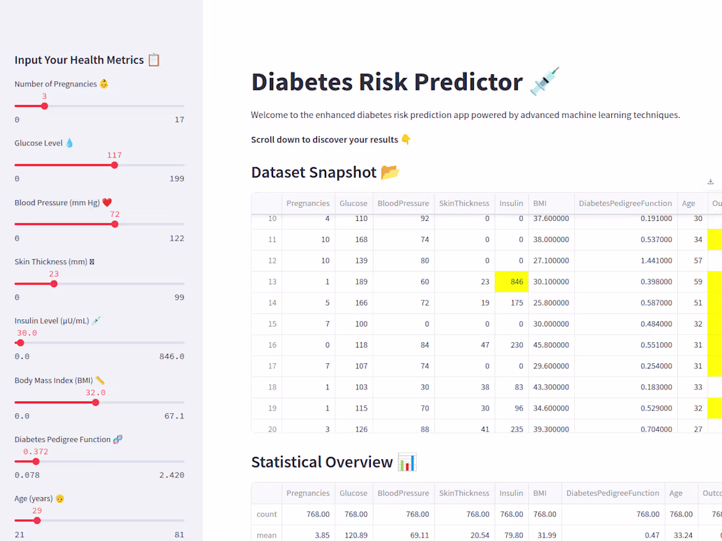Screen dimensions: 722x541
Task: Click the BMI slider handle at 32.0
Action: (96, 402)
